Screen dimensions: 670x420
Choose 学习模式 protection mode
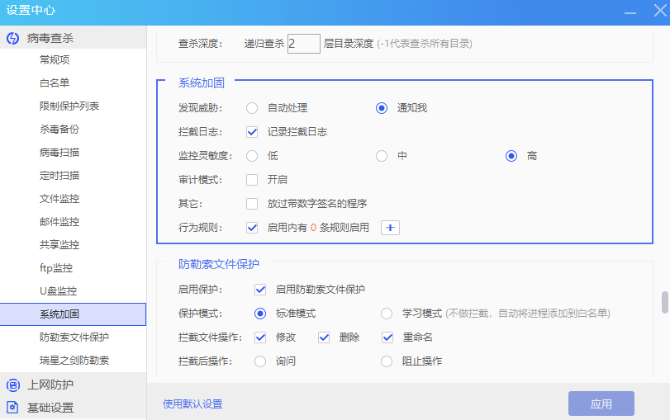[387, 314]
